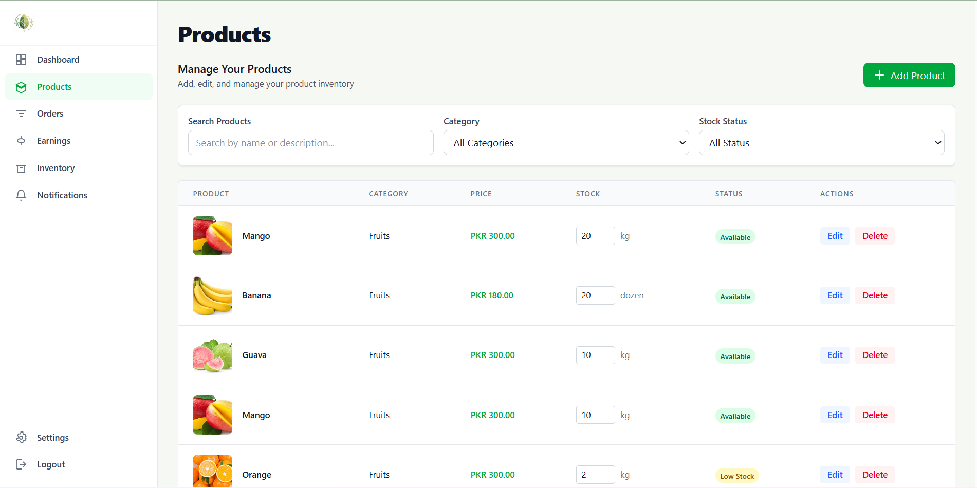Delete the Banana product

[x=875, y=295]
